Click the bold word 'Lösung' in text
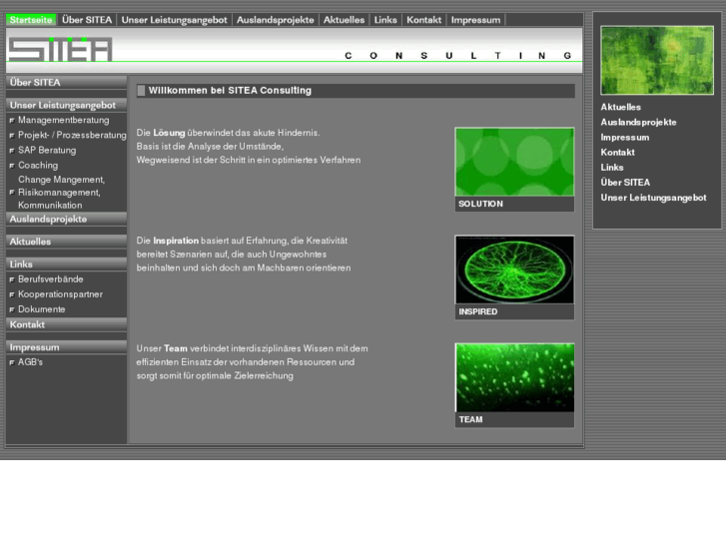 pyautogui.click(x=169, y=133)
